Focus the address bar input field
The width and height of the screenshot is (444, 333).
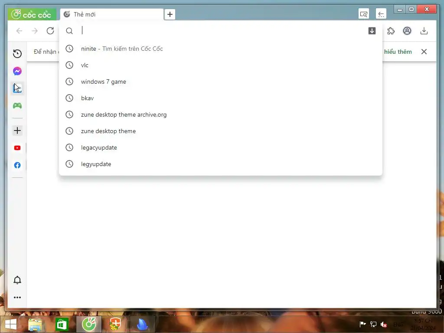[221, 31]
